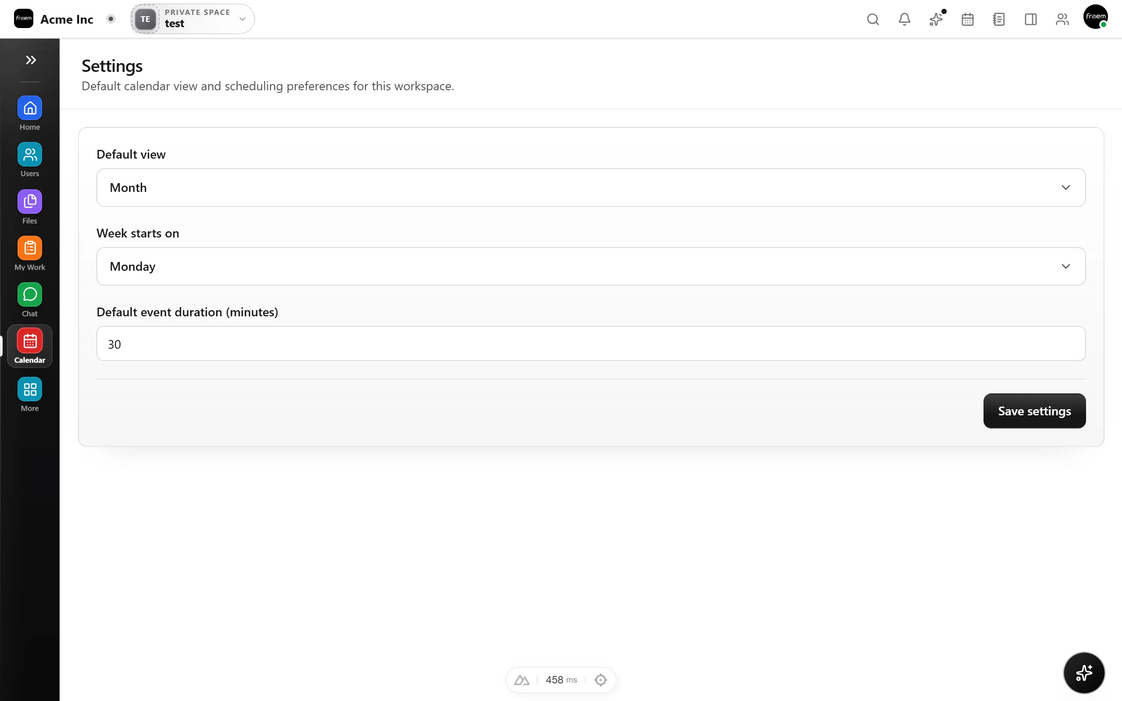This screenshot has height=701, width=1122.
Task: Click the 458 ms performance readout
Action: click(561, 680)
